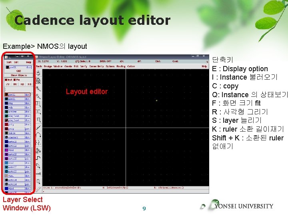The image size is (288, 216).
Task: Select the Move tool icon
Action: pos(38,120)
